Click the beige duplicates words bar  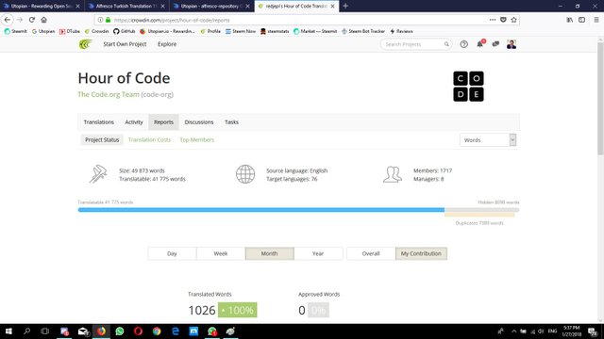[x=479, y=215]
